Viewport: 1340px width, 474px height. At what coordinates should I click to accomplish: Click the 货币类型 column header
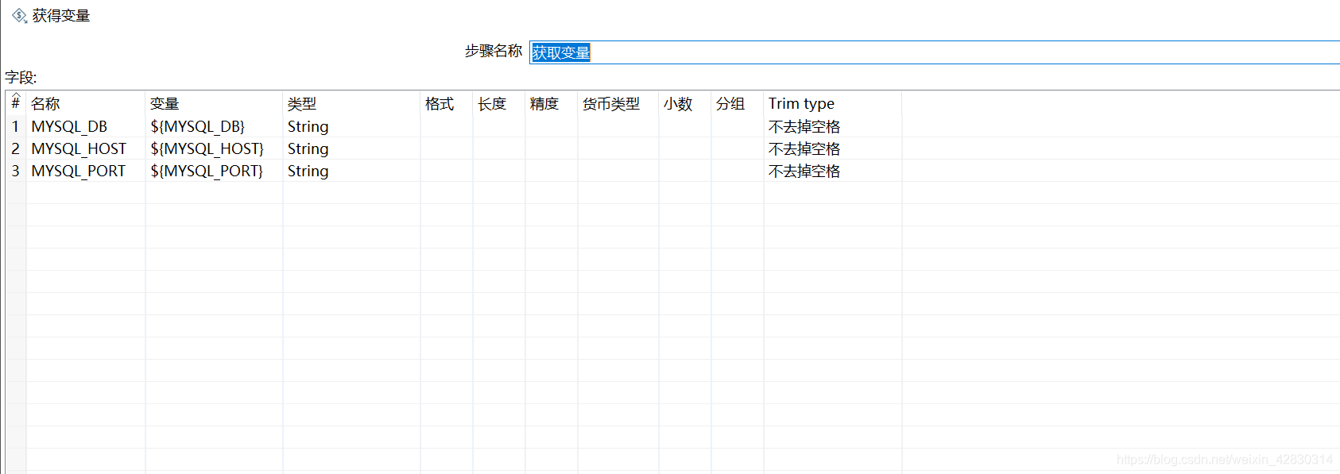(x=618, y=103)
